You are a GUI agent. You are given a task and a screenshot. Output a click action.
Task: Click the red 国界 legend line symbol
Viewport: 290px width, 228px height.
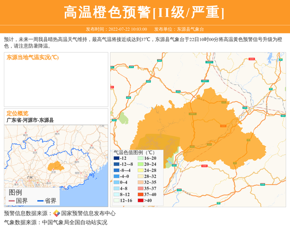pos(12,201)
